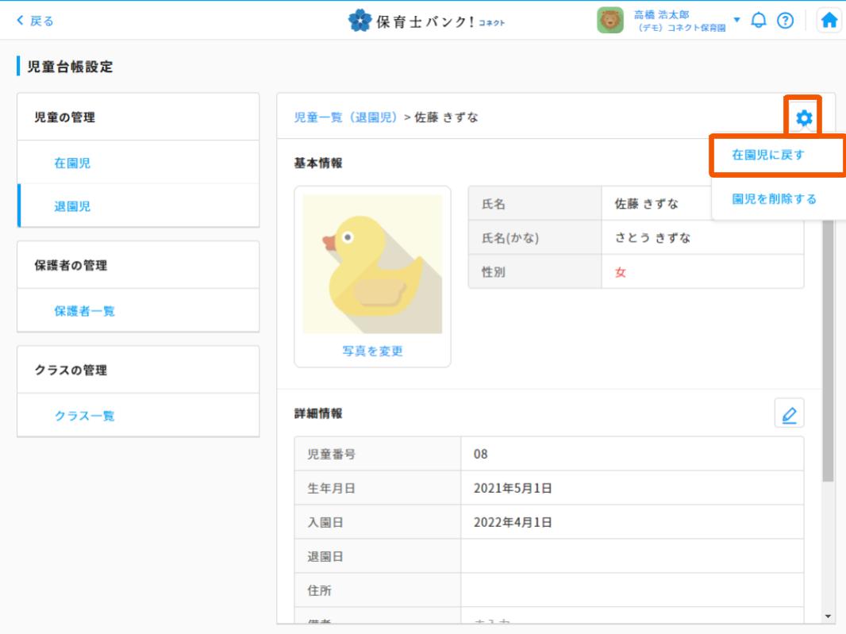Click 児童一覧（退園児） breadcrumb link
Image resolution: width=846 pixels, height=634 pixels.
pyautogui.click(x=346, y=117)
